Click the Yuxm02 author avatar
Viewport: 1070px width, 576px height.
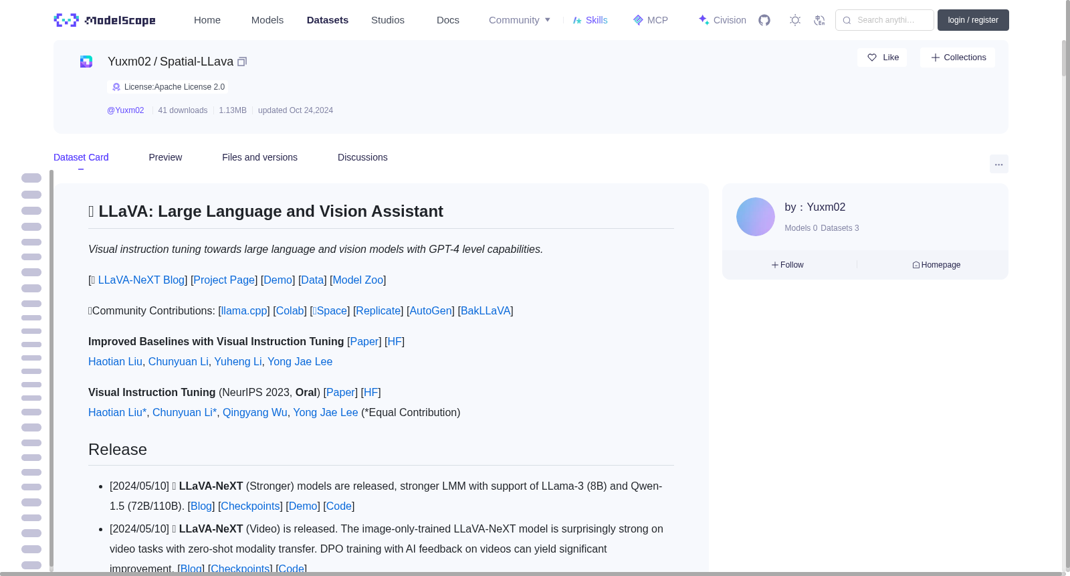[x=756, y=217]
